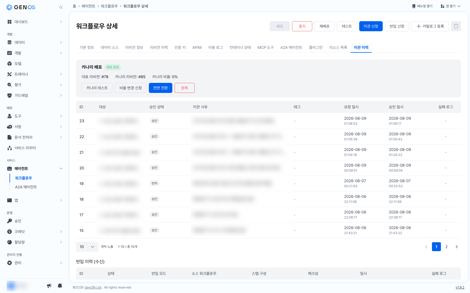
Task: Expand the 서빙 sidebar menu chevron
Action: coord(61,127)
